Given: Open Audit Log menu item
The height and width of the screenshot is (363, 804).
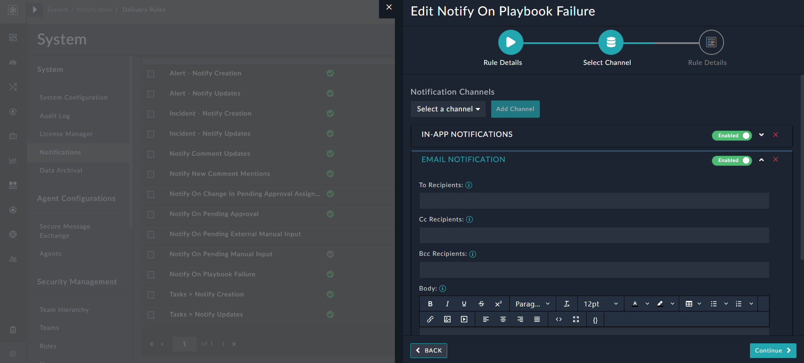Looking at the screenshot, I should [x=55, y=116].
